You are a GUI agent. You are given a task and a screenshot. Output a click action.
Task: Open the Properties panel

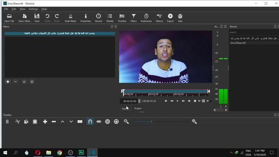click(x=85, y=18)
